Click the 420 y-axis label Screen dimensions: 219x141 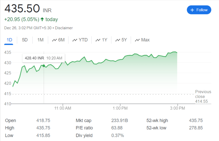(x=8, y=83)
